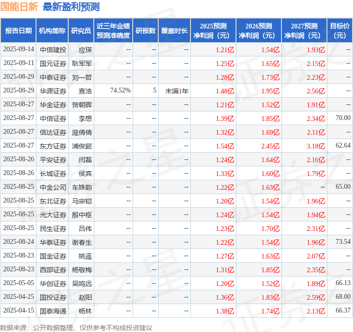
Task: Click the 覆盖时长 column header
Action: (x=174, y=30)
